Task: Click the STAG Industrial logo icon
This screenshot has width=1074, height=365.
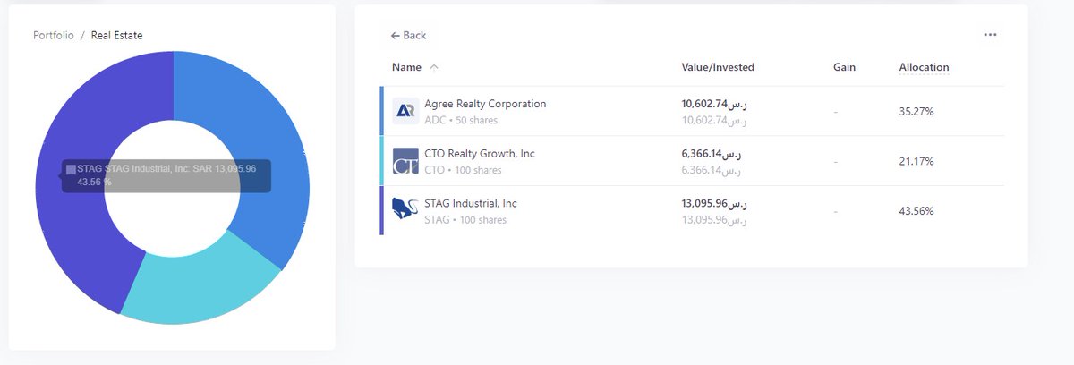Action: (x=405, y=211)
